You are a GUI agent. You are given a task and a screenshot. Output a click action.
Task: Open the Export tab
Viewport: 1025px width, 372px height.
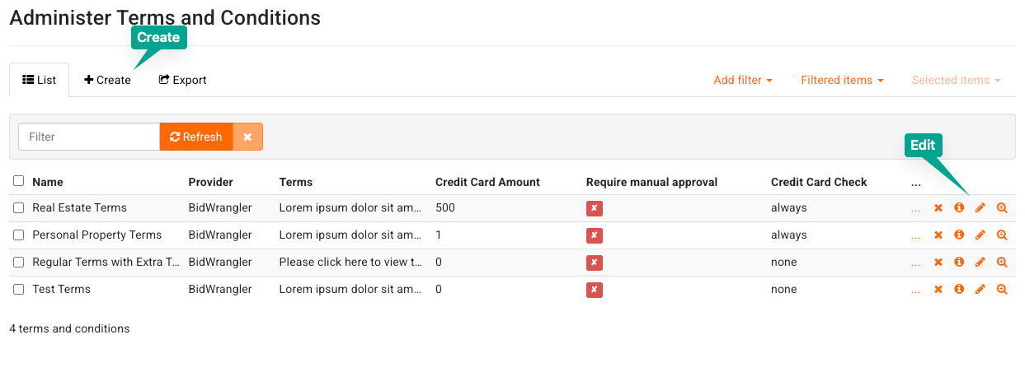[182, 81]
